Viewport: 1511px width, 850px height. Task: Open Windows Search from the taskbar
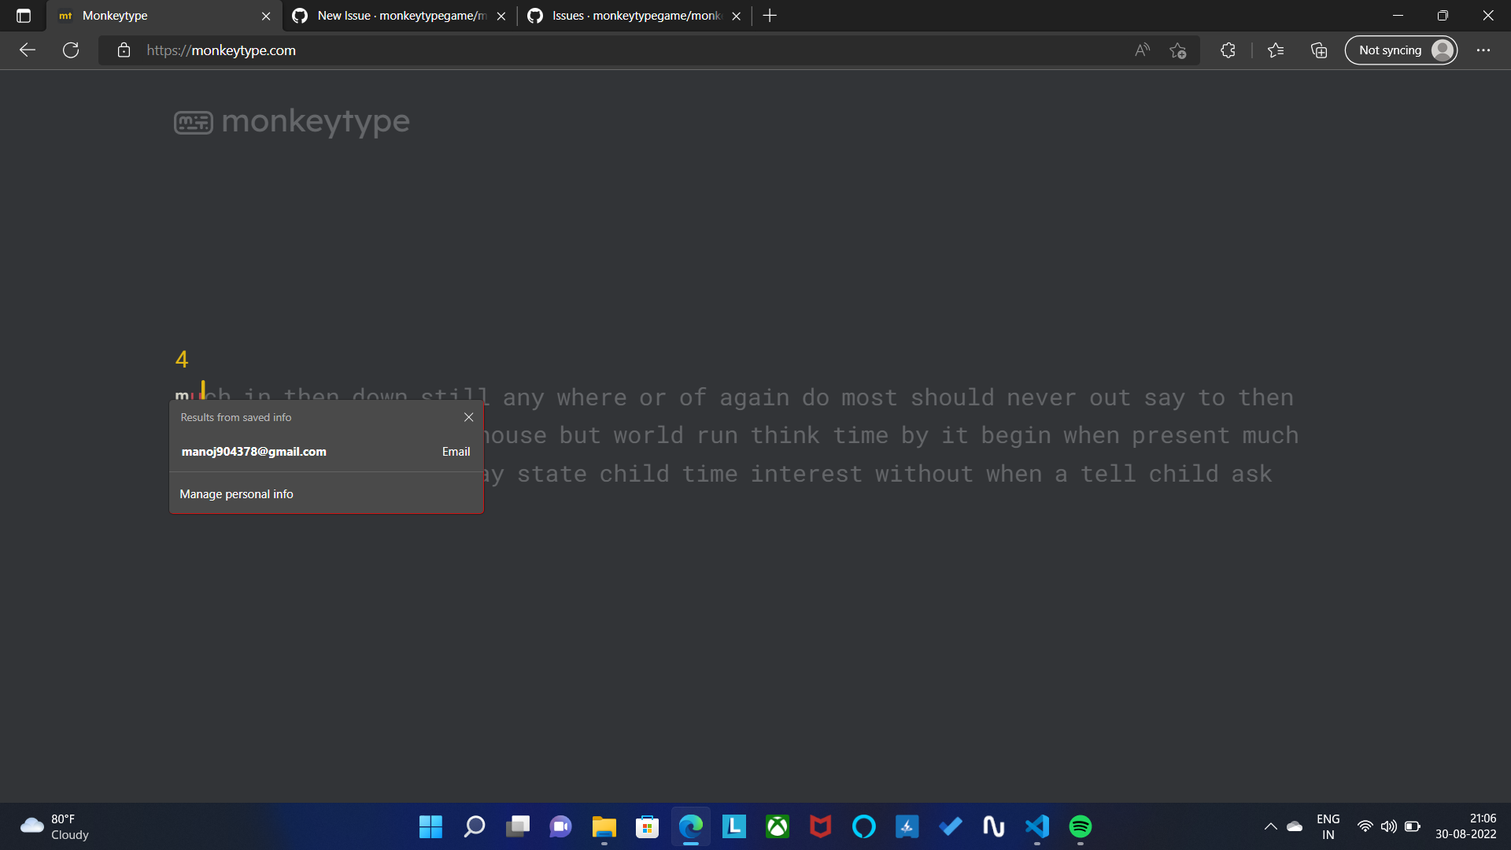coord(474,826)
